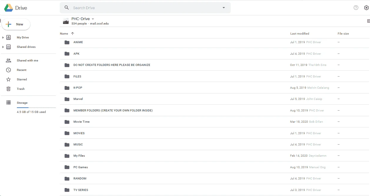Click the storage usage progress bar

(36, 108)
